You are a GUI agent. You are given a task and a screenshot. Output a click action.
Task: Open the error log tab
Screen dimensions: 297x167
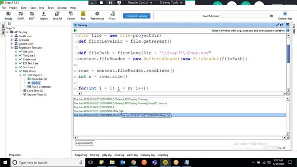coord(119,155)
